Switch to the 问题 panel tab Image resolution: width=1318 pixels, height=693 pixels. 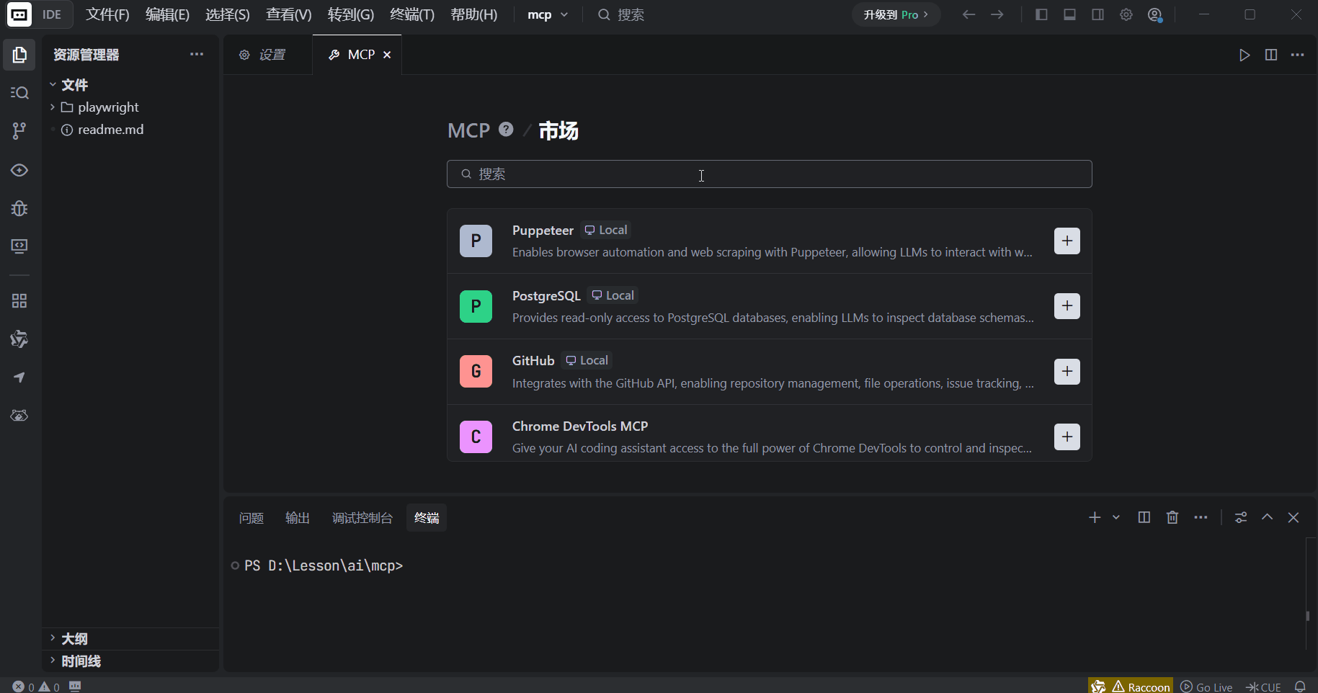coord(251,518)
